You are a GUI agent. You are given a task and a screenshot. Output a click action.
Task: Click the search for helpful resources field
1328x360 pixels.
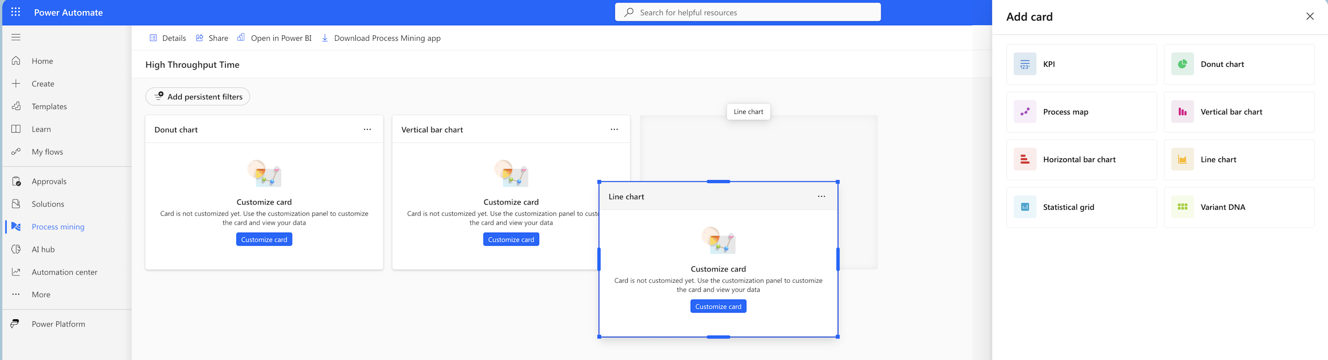point(748,12)
